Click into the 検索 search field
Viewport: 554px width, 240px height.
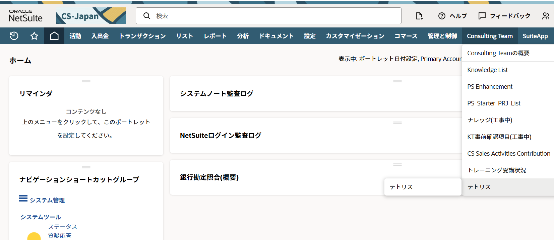268,16
